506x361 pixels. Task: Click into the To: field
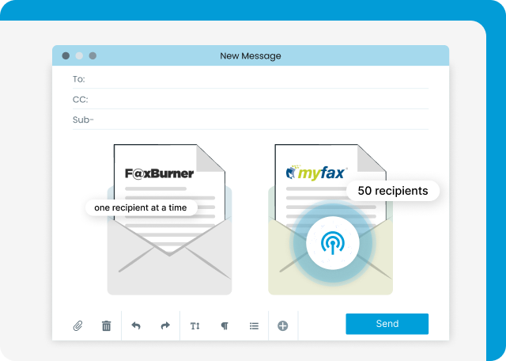pyautogui.click(x=251, y=79)
